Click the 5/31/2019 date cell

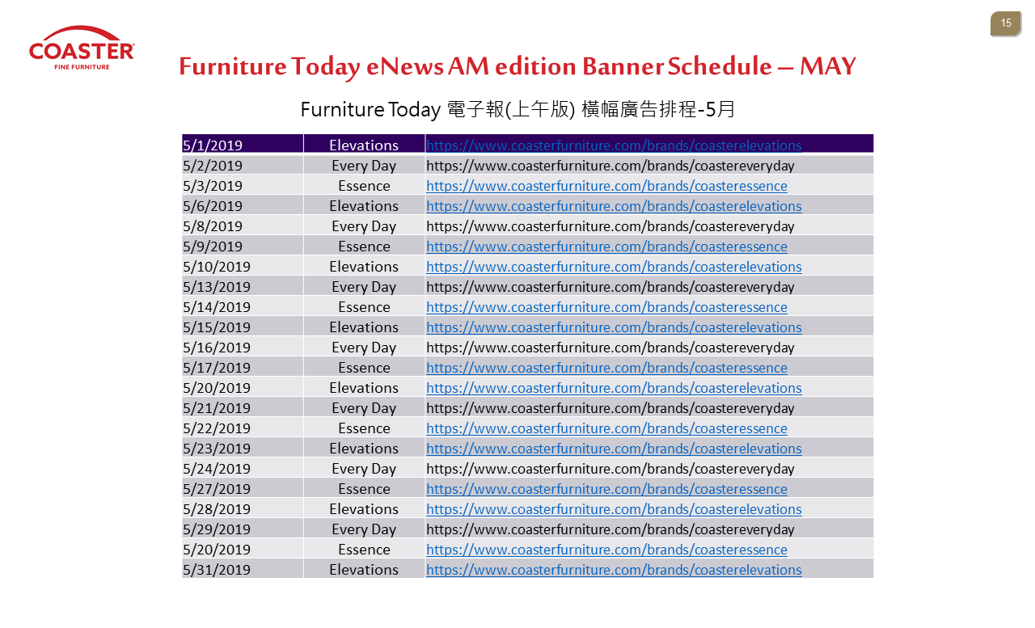[x=243, y=569]
